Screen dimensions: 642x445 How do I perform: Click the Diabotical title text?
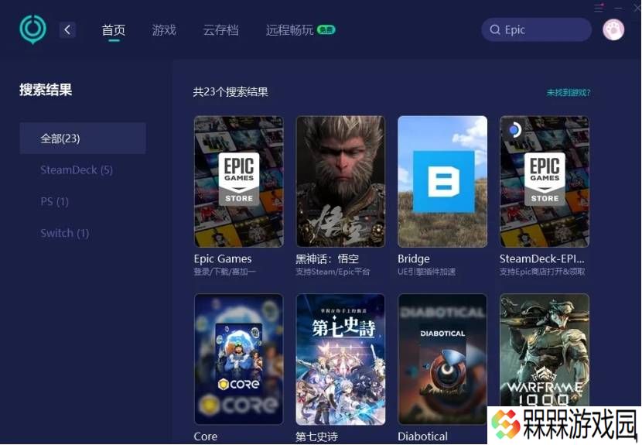[422, 436]
